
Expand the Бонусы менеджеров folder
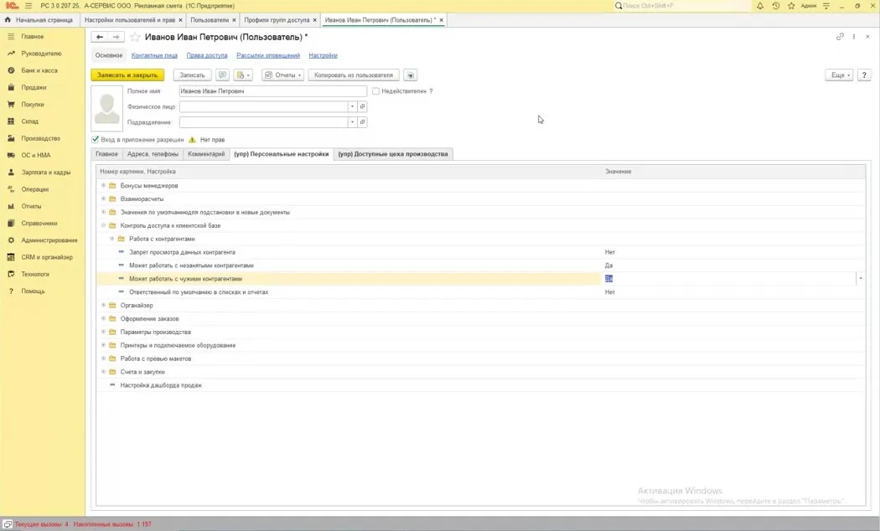tap(103, 186)
